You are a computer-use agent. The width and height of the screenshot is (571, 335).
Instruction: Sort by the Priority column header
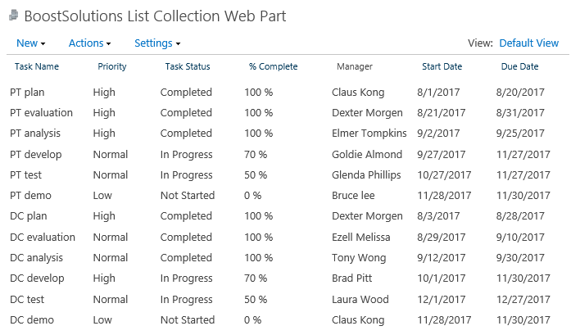click(x=112, y=66)
